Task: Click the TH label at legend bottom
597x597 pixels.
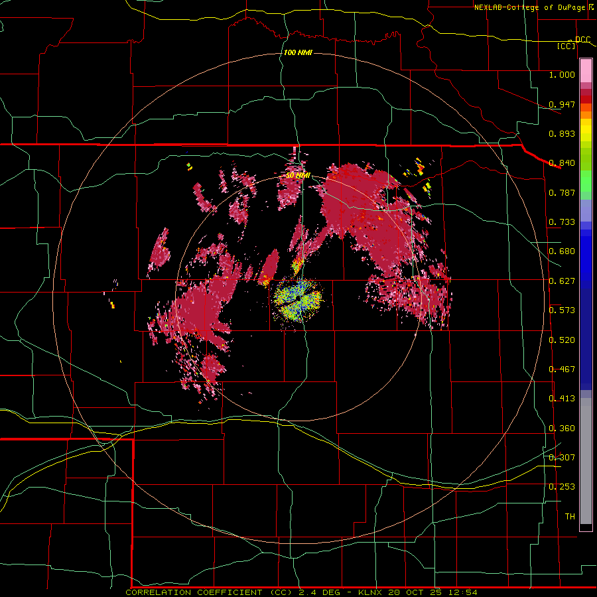Action: [x=570, y=517]
